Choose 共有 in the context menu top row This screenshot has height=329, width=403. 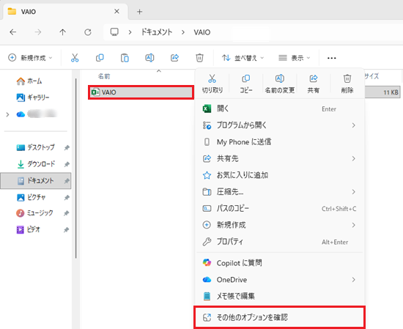(x=314, y=84)
